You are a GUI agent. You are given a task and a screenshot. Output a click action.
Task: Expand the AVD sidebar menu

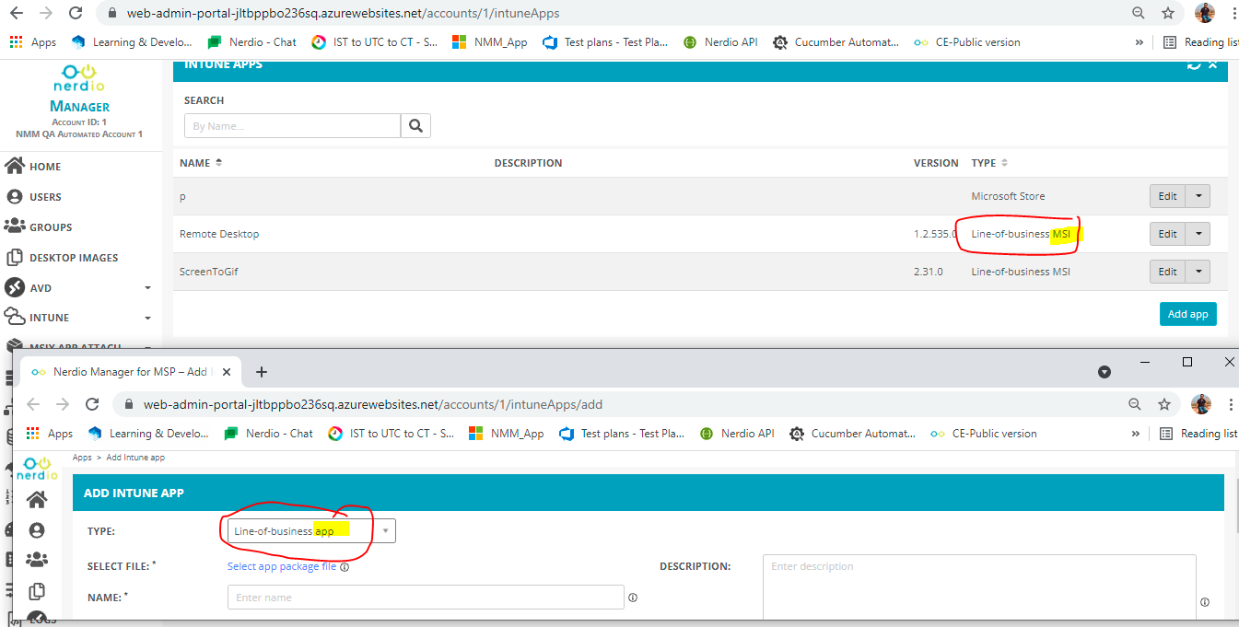coord(147,288)
